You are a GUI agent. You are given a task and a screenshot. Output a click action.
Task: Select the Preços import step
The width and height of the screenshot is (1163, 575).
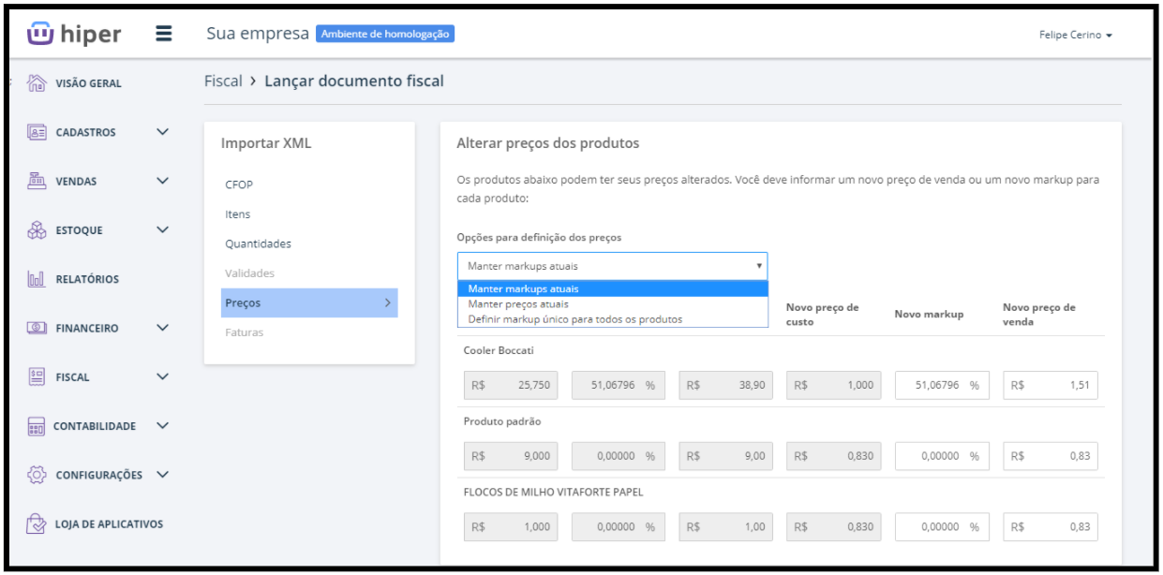(309, 302)
